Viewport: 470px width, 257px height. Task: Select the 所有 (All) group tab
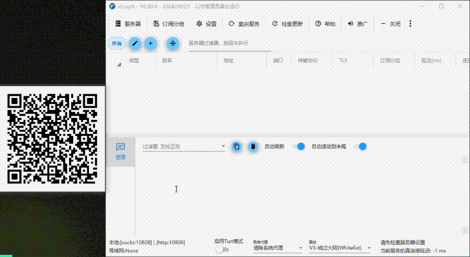[x=117, y=43]
